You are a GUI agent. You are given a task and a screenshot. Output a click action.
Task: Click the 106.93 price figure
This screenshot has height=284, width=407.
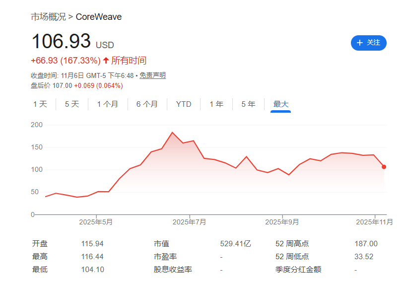tap(61, 41)
